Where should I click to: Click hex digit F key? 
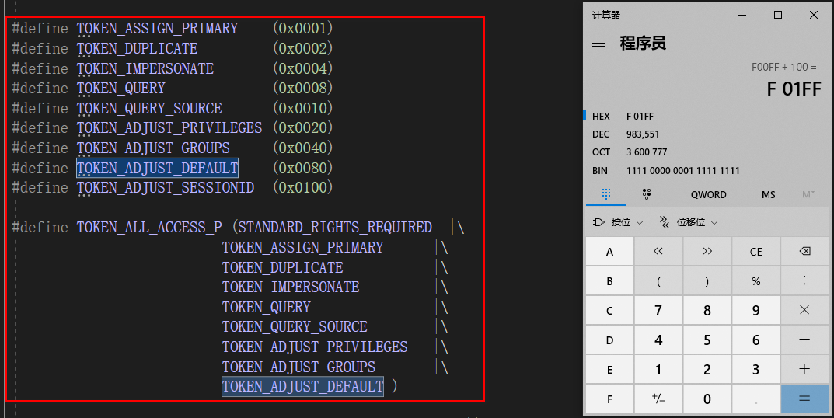tap(609, 399)
